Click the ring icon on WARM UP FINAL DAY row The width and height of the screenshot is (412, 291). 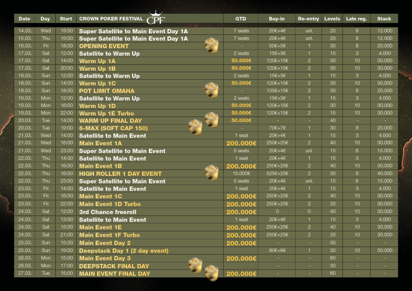coord(211,120)
